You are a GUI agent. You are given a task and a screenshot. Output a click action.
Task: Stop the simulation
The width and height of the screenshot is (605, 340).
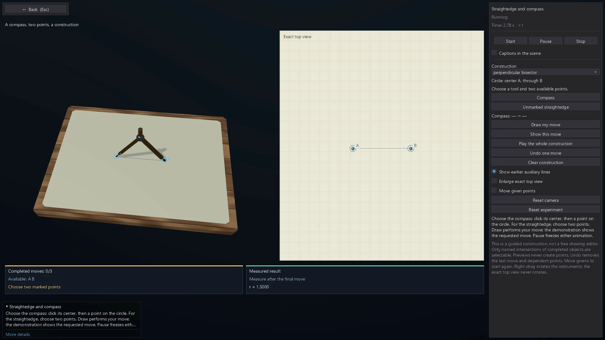tap(580, 41)
